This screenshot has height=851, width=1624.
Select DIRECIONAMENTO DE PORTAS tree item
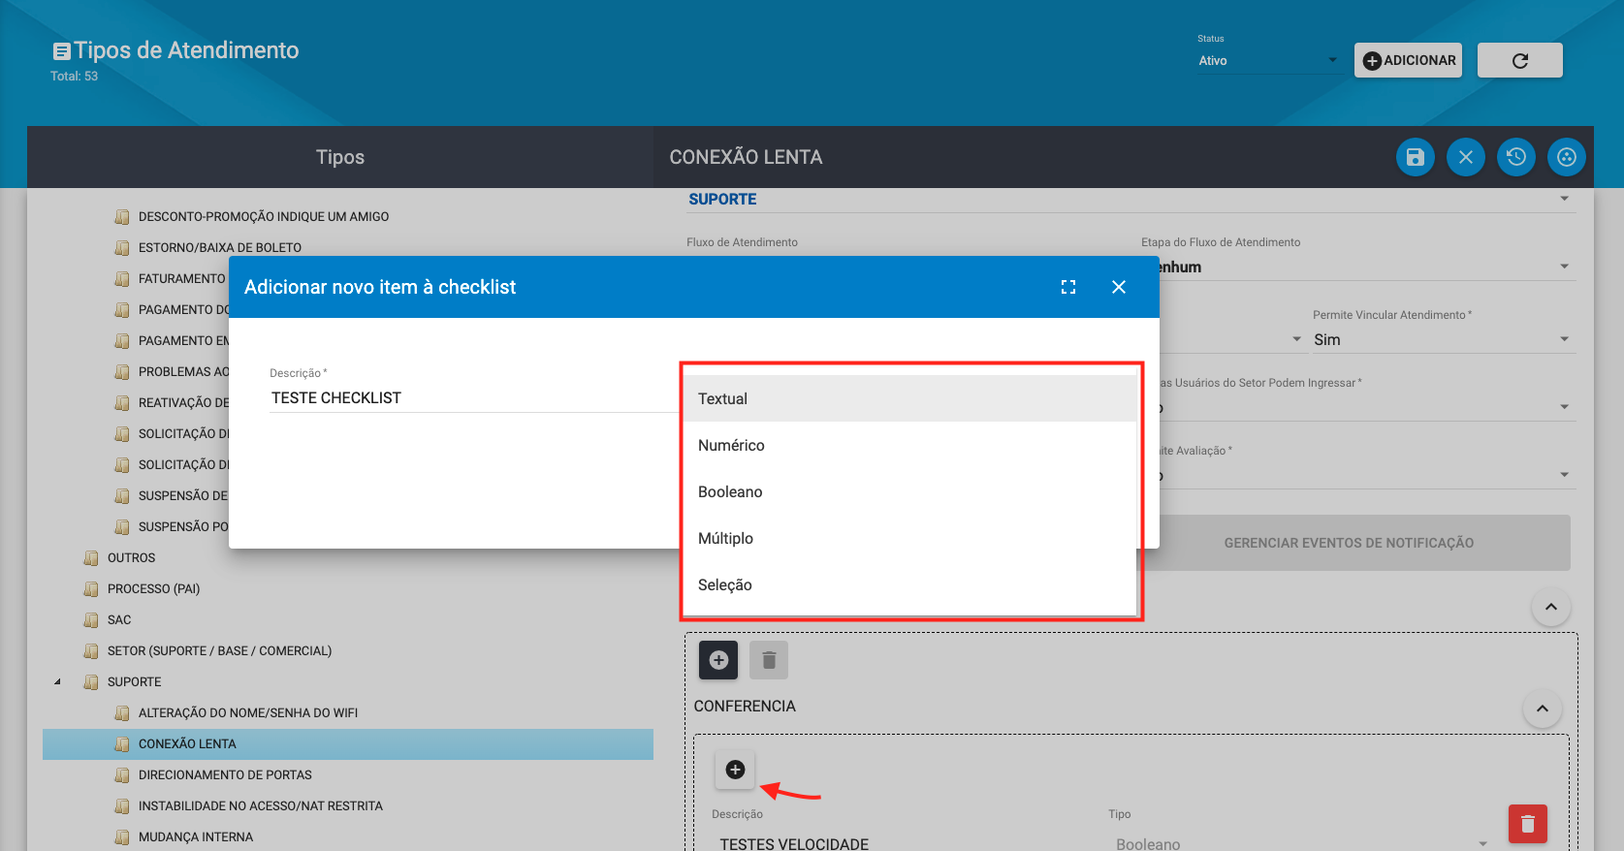click(225, 774)
